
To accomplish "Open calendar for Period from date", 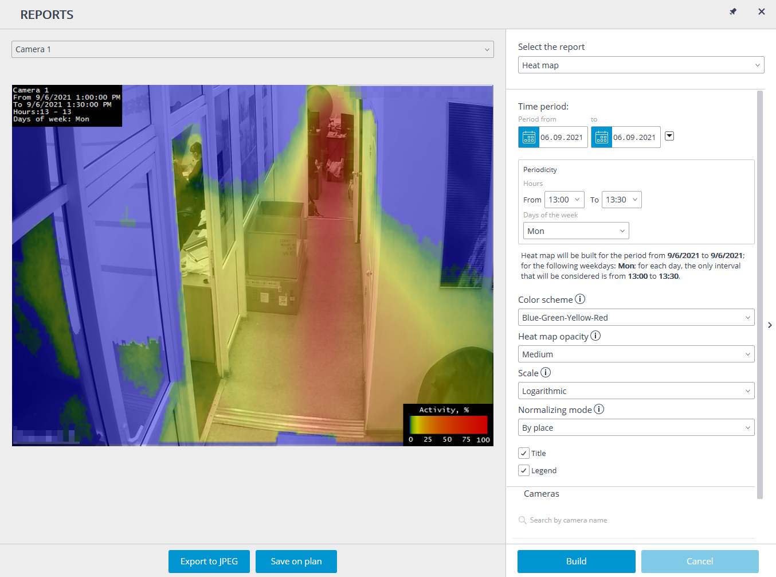I will pos(529,137).
